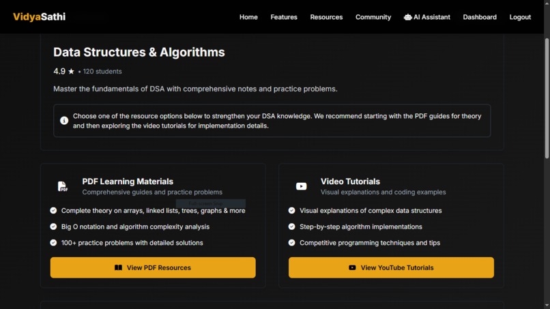Click the star rating icon next to 4.9

click(x=71, y=72)
